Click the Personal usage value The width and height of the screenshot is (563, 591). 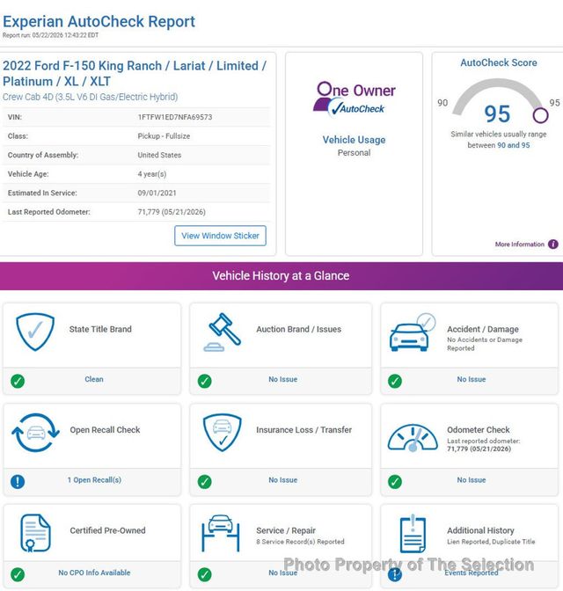coord(354,153)
